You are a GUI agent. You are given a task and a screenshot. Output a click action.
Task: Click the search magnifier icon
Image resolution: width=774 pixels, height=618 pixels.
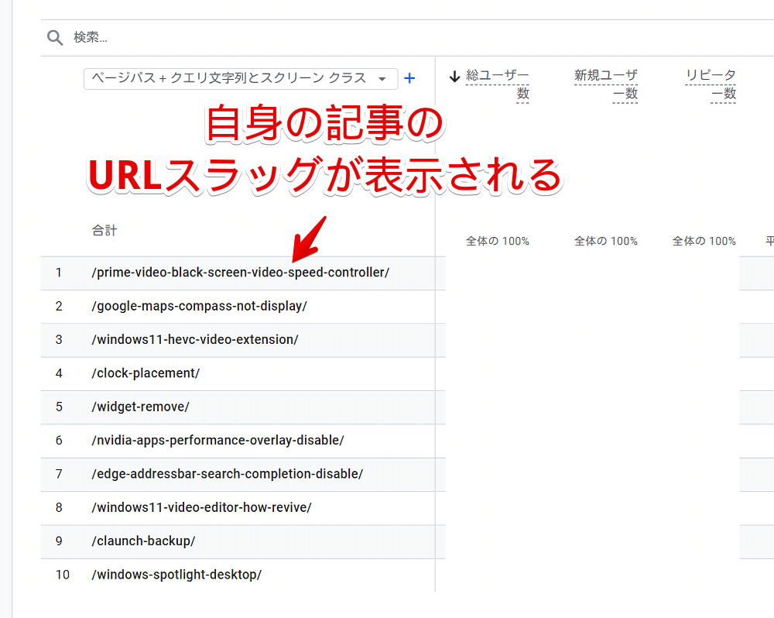[x=55, y=37]
